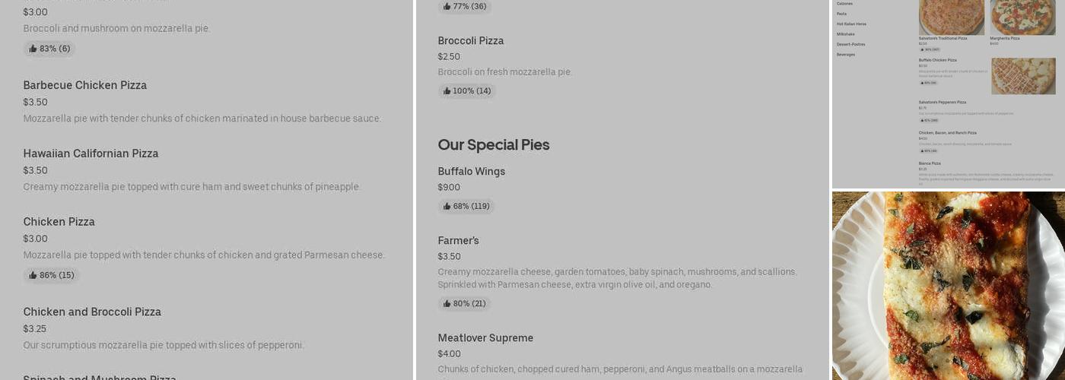1065x380 pixels.
Task: Open the Farmer's special pie
Action: pos(458,241)
